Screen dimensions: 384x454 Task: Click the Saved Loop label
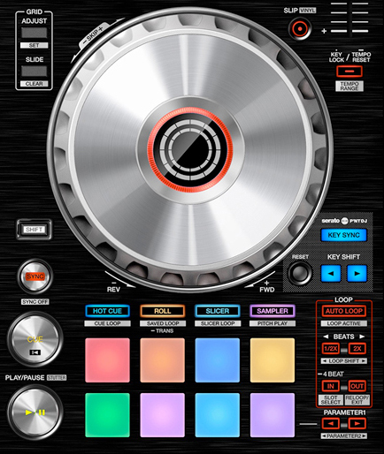coord(163,323)
